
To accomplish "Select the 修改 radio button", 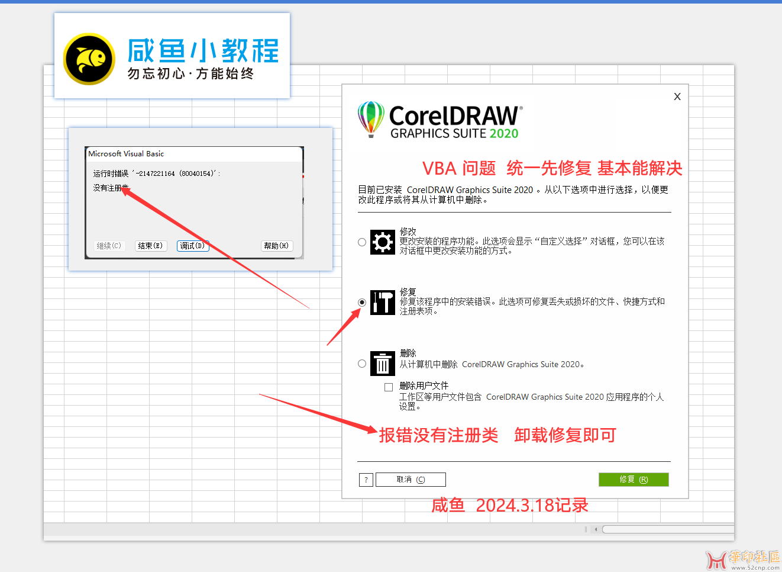I will point(361,242).
